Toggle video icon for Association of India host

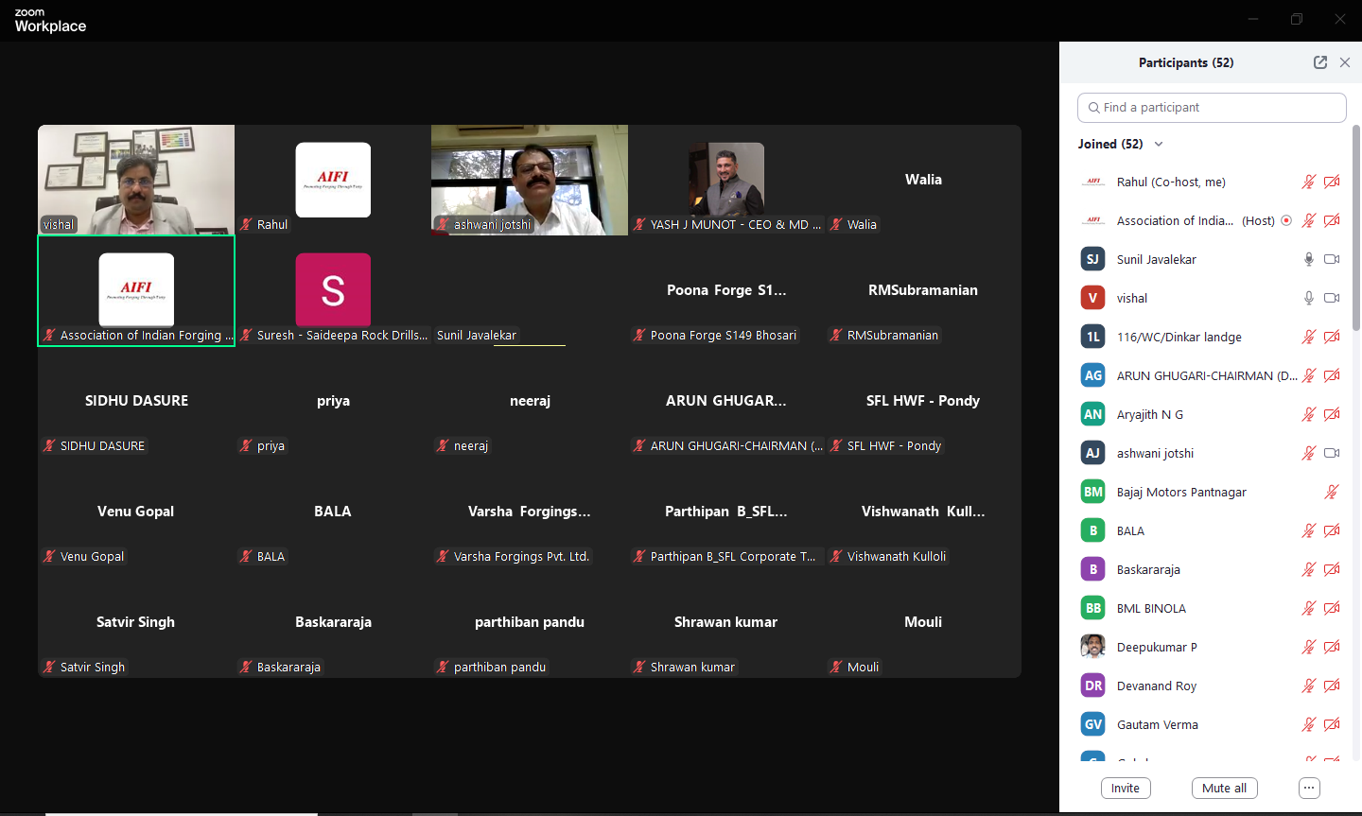pos(1332,220)
